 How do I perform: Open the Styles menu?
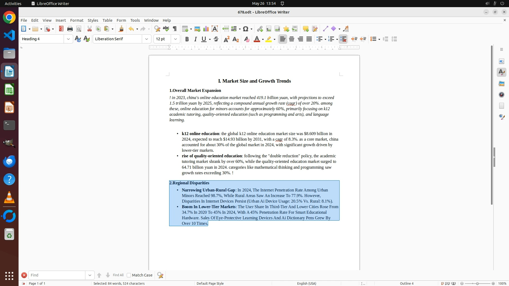[93, 20]
